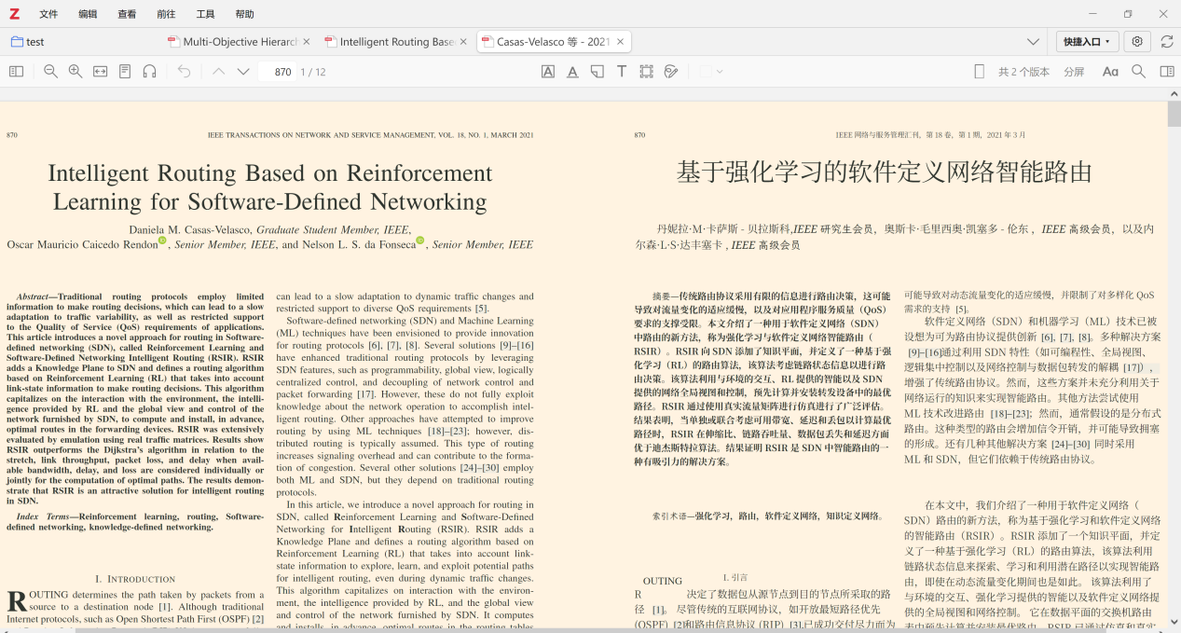Image resolution: width=1181 pixels, height=633 pixels.
Task: Select the underline text tool
Action: click(x=572, y=72)
